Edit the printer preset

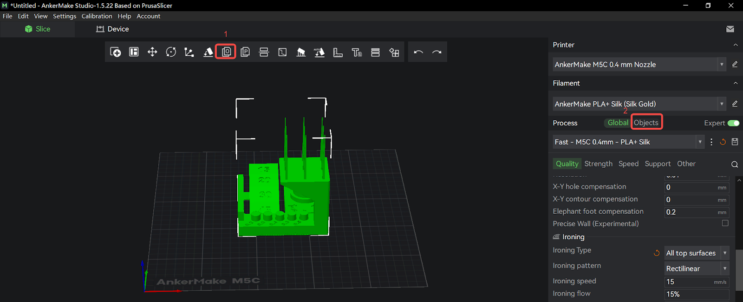click(735, 64)
